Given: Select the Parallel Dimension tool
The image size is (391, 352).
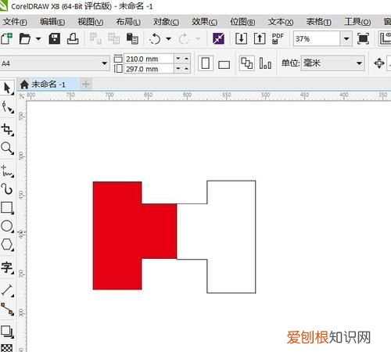Looking at the screenshot, I should (x=7, y=290).
